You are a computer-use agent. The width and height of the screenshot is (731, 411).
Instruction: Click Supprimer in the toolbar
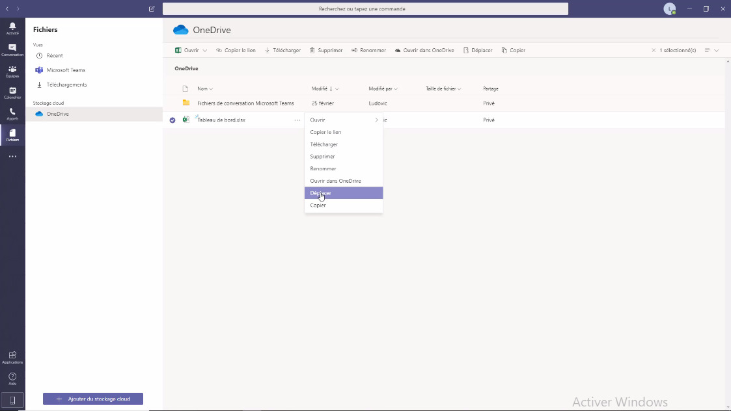326,50
